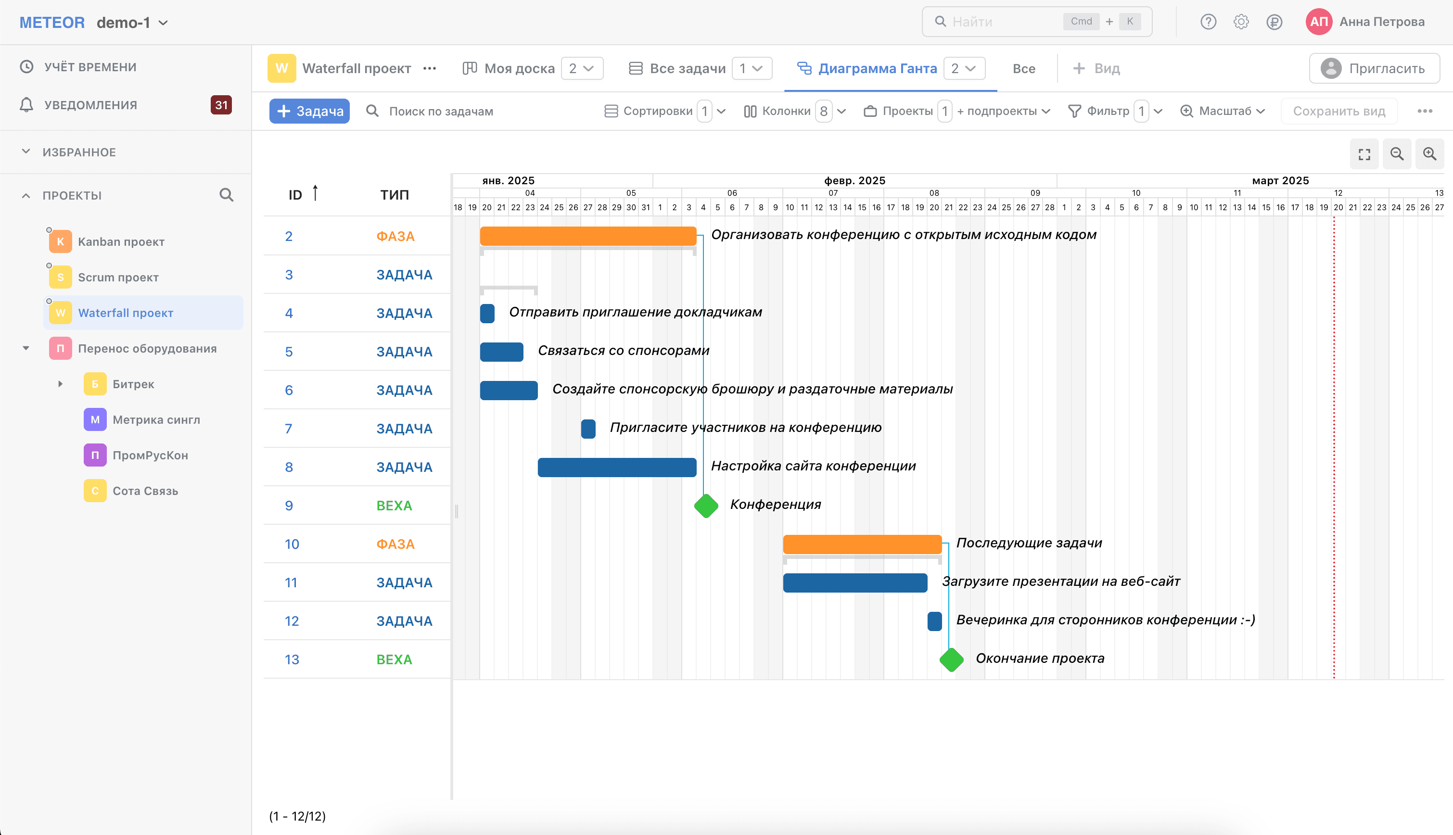Switch to Моя доска tab
This screenshot has height=835, width=1453.
point(508,68)
